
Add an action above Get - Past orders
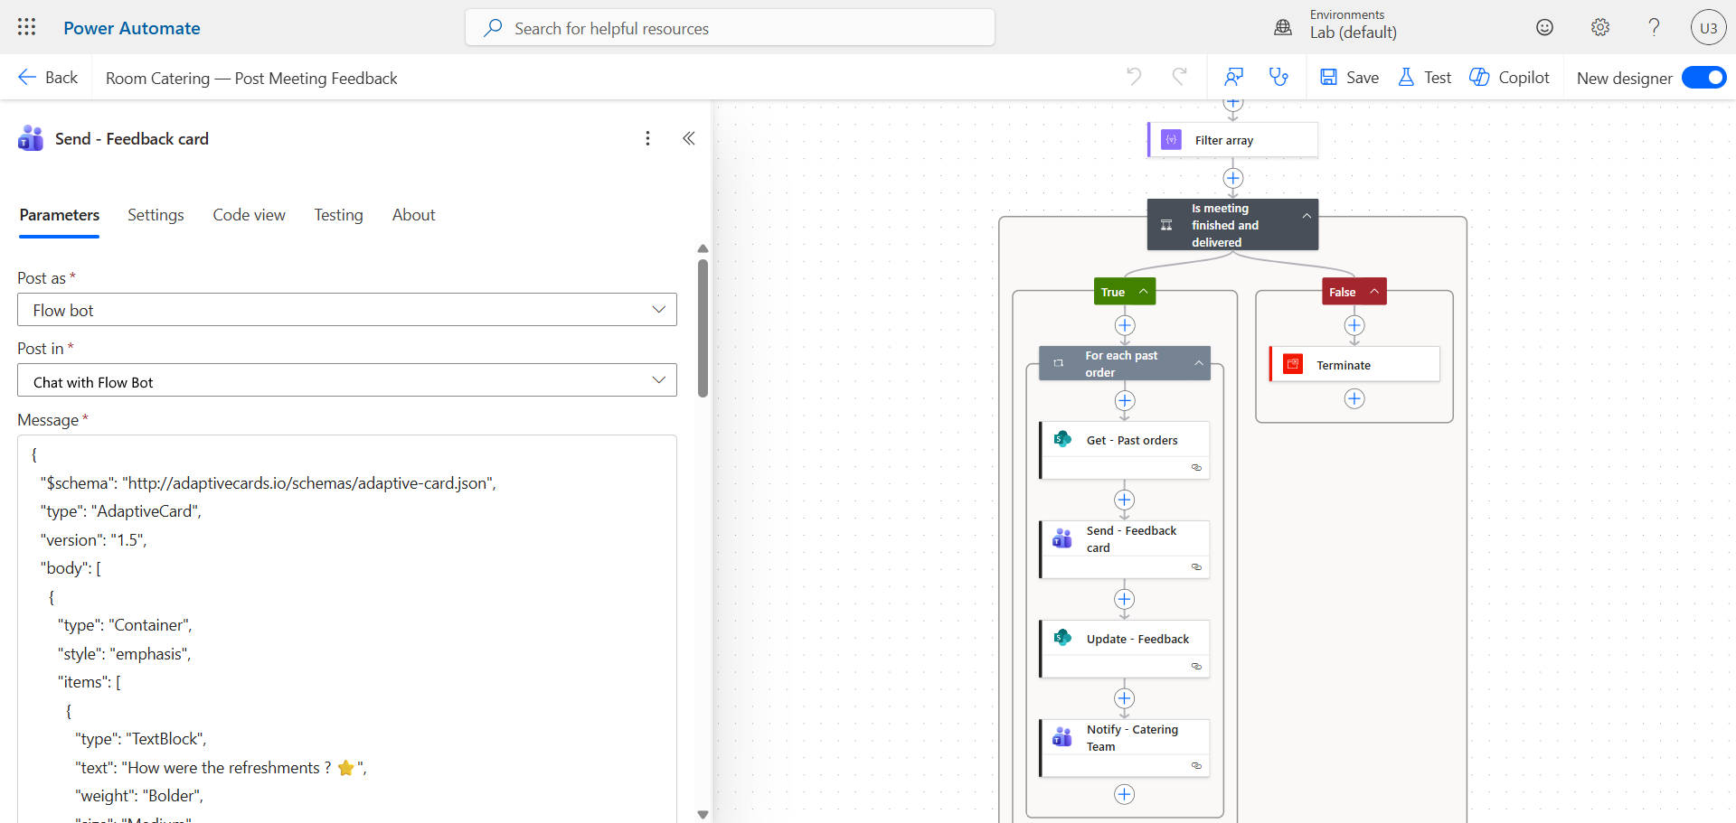click(x=1125, y=400)
